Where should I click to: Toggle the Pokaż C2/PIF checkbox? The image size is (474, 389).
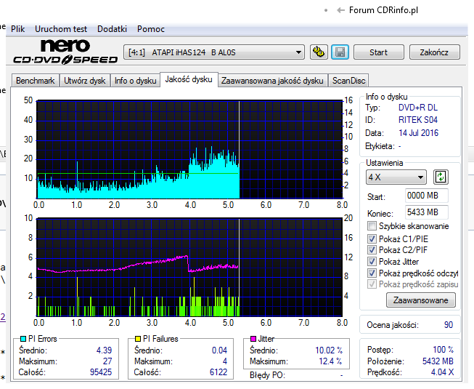(x=372, y=249)
